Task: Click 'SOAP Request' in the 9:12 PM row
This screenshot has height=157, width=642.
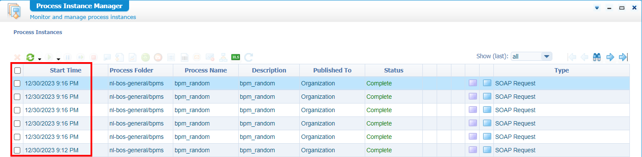Action: pyautogui.click(x=516, y=150)
